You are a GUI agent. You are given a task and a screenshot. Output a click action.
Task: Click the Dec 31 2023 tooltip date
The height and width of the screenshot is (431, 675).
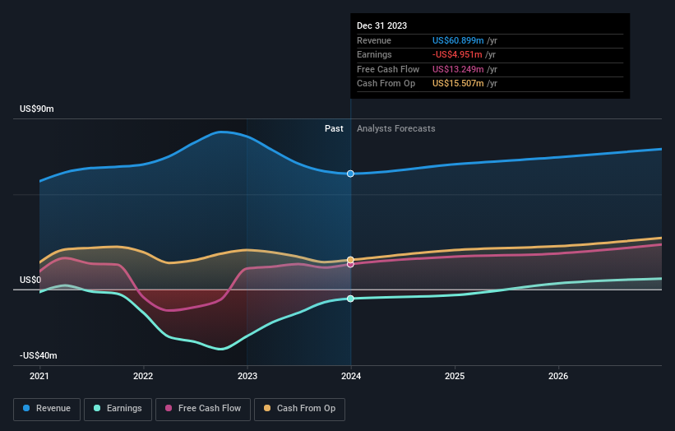coord(381,25)
